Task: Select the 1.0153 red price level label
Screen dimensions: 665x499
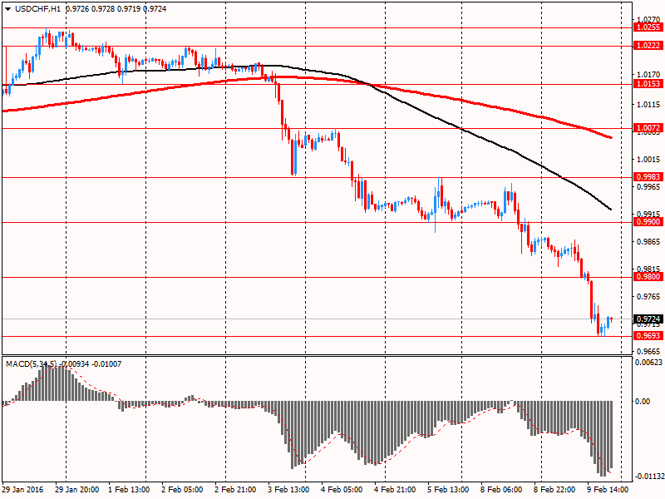Action: tap(648, 84)
